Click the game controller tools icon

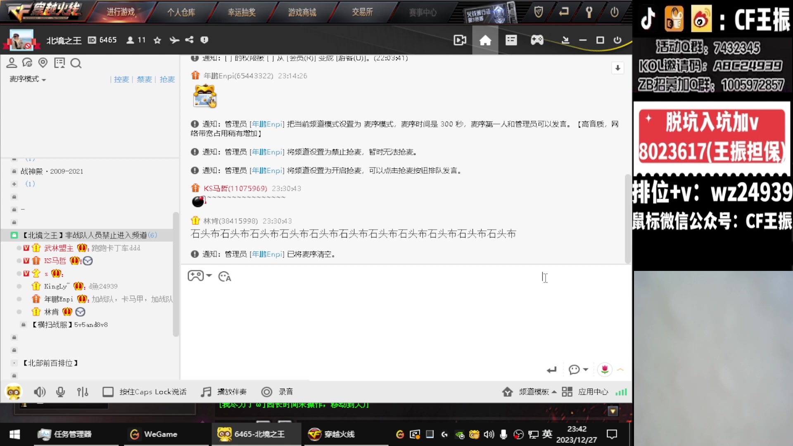tap(197, 276)
